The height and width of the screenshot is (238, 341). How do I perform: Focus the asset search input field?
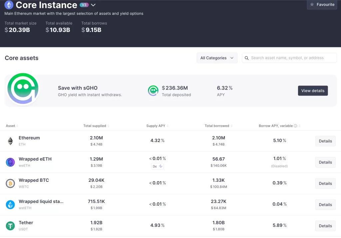click(289, 58)
